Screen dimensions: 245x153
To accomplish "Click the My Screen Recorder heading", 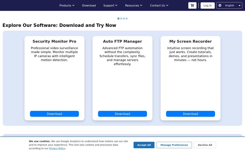I will click(191, 41).
